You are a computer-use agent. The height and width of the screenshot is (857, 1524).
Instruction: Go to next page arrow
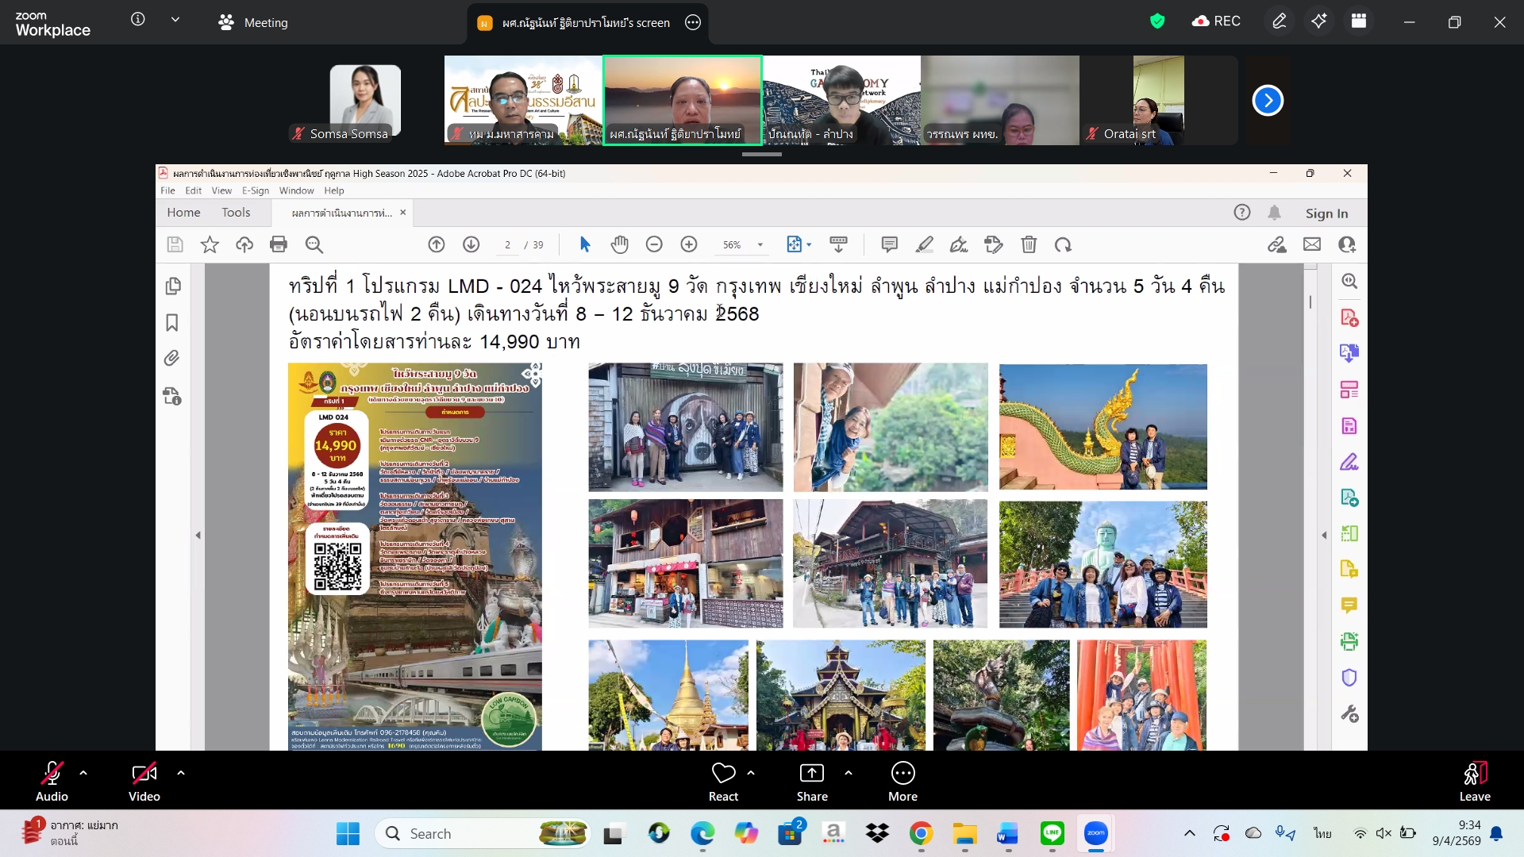[471, 244]
